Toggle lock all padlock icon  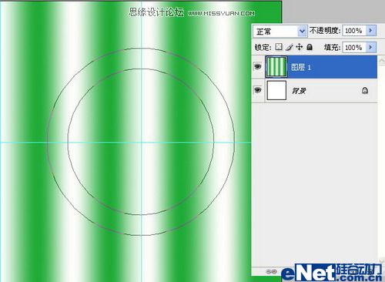point(310,47)
